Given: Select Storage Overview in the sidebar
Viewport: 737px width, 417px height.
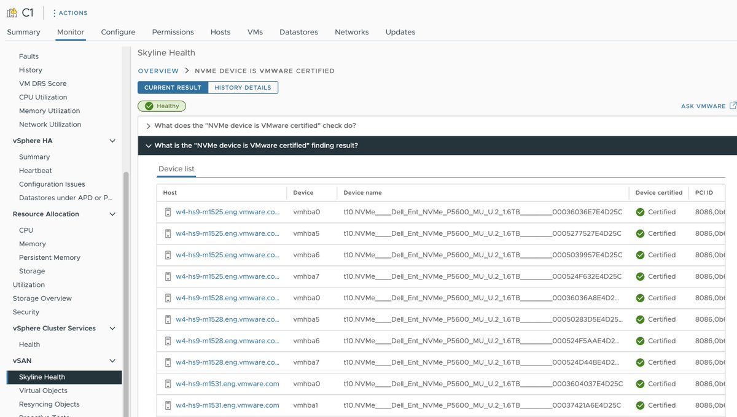Looking at the screenshot, I should pyautogui.click(x=42, y=298).
